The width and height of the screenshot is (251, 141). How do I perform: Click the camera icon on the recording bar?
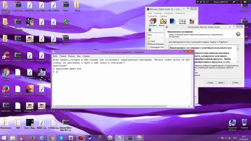(x=245, y=2)
